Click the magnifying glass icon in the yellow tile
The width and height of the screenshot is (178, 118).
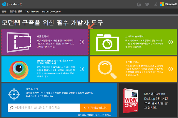pyautogui.click(x=107, y=70)
